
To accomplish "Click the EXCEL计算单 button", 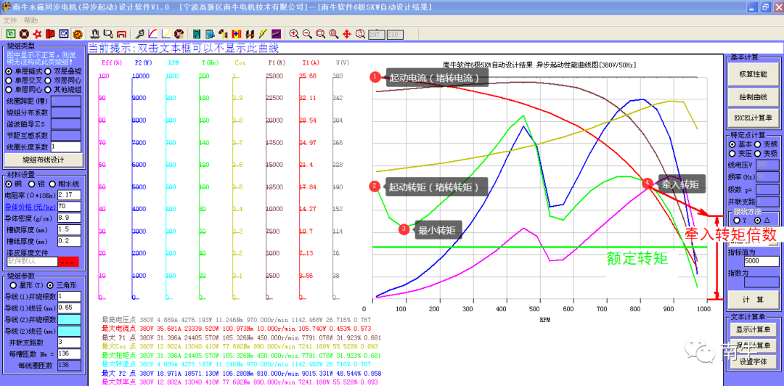I will pos(753,118).
